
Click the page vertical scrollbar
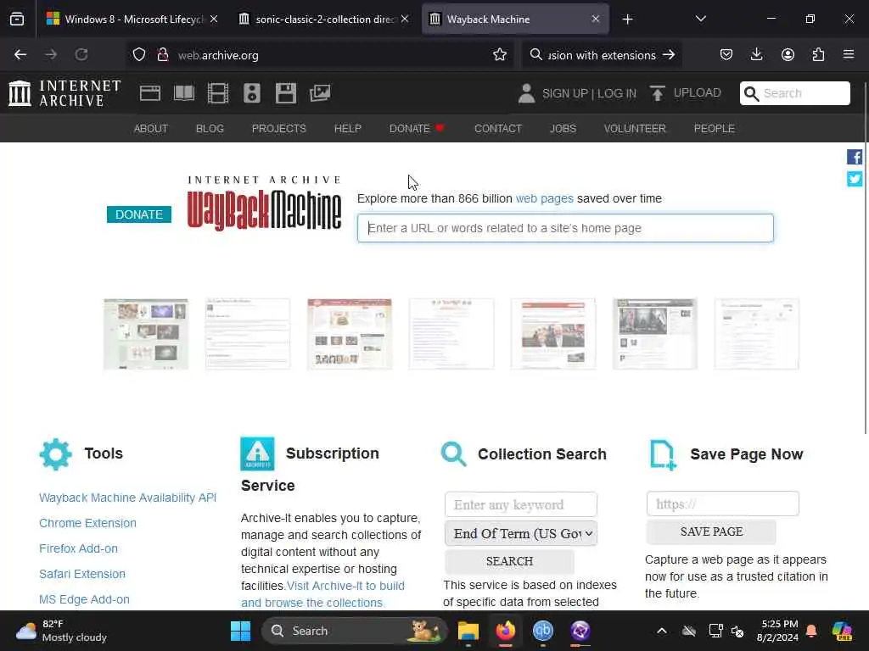(x=865, y=259)
